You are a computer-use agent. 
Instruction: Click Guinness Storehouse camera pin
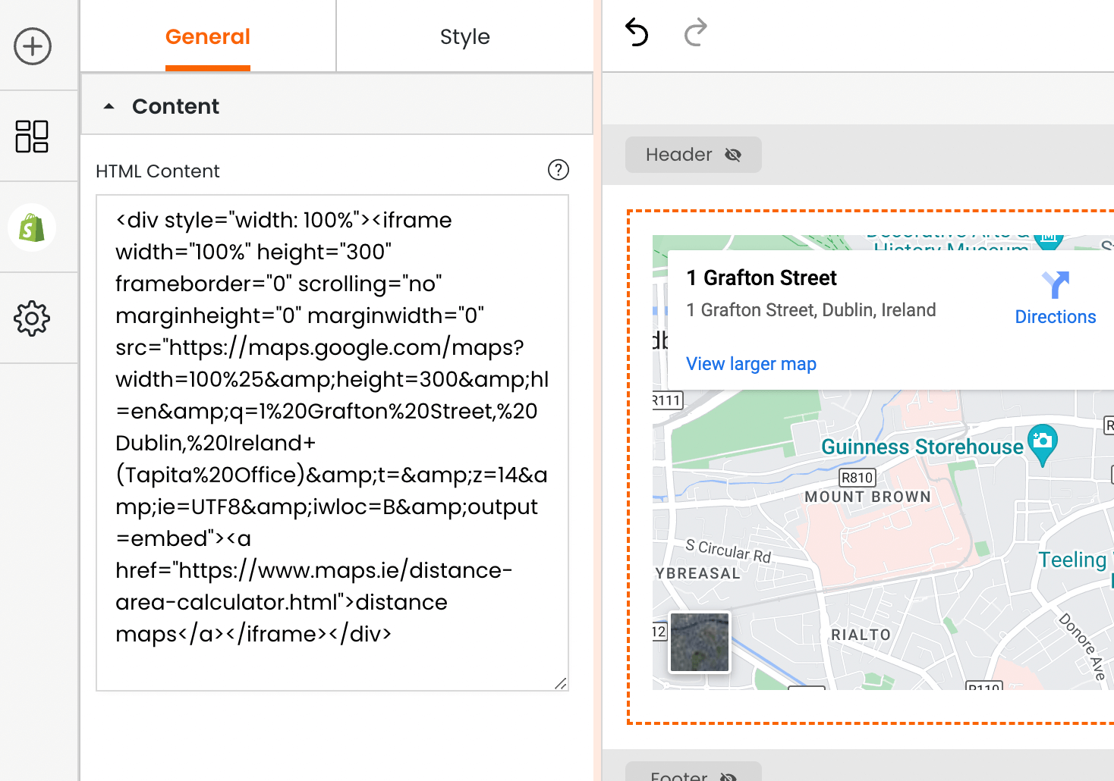[1043, 444]
